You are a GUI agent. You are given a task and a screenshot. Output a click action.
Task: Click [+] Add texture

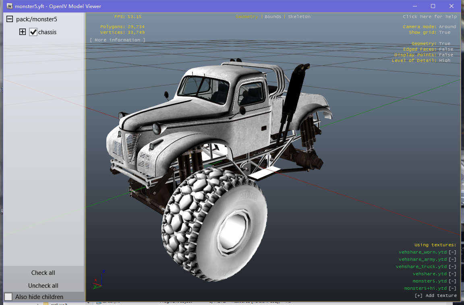pyautogui.click(x=435, y=295)
